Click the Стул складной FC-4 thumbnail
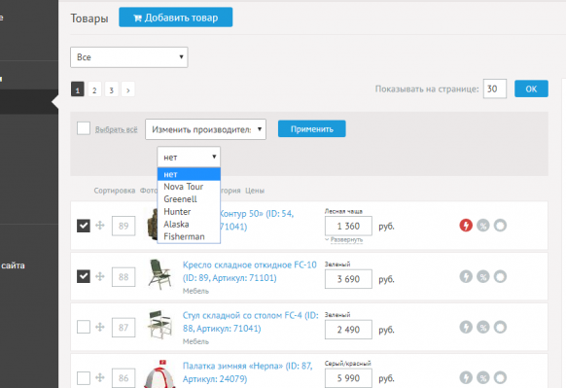This screenshot has width=566, height=388. (159, 325)
